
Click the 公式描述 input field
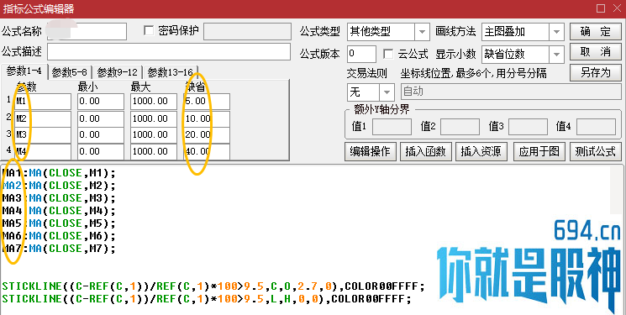click(x=169, y=51)
